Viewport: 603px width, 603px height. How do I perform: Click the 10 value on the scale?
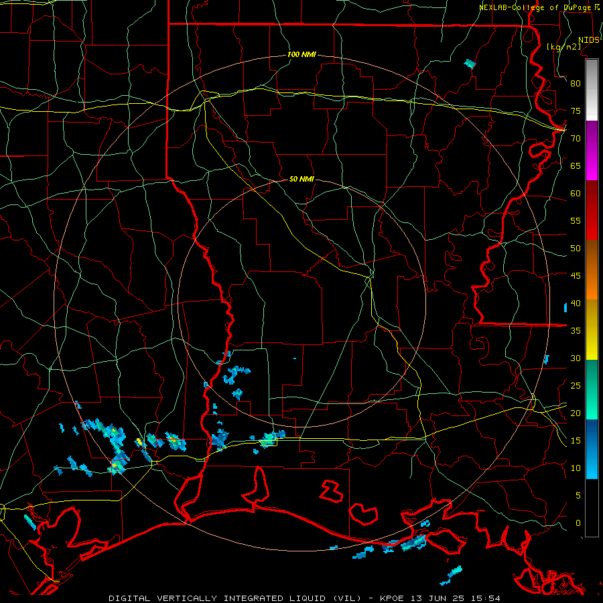tap(576, 468)
